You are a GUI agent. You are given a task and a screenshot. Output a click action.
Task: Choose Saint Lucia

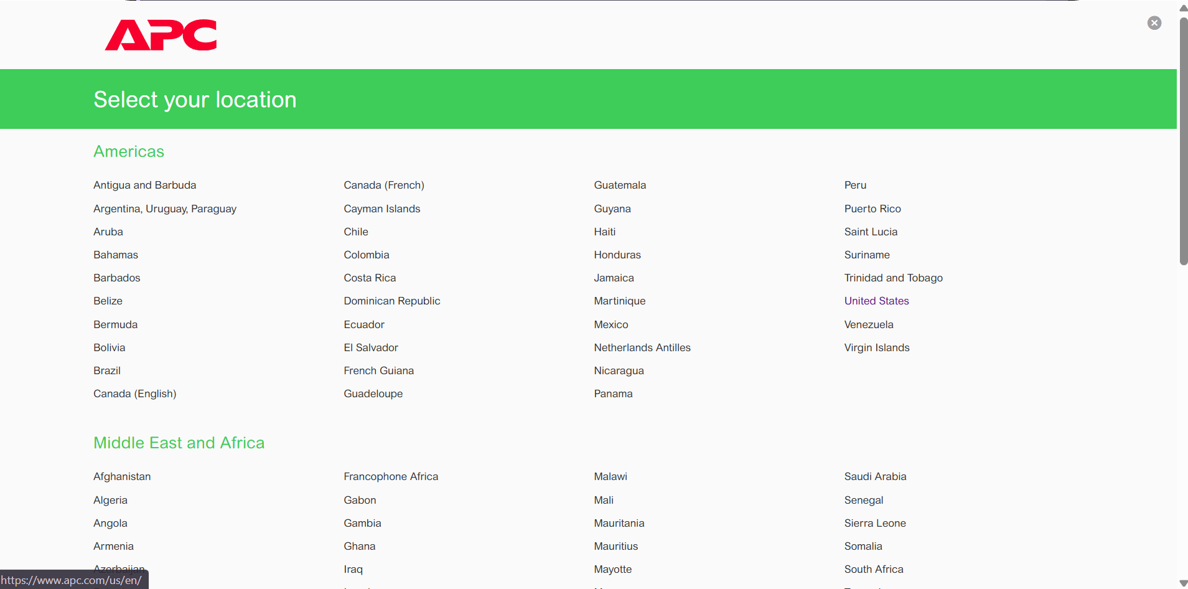871,232
